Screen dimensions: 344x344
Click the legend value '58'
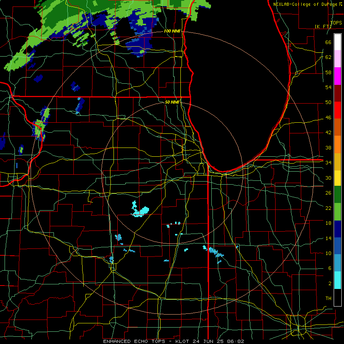click(328, 72)
